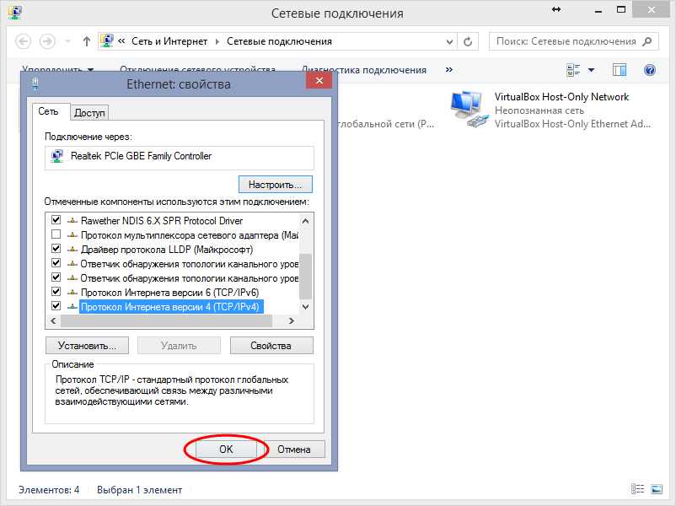Maximize the Сетевые подключения window

(x=621, y=10)
